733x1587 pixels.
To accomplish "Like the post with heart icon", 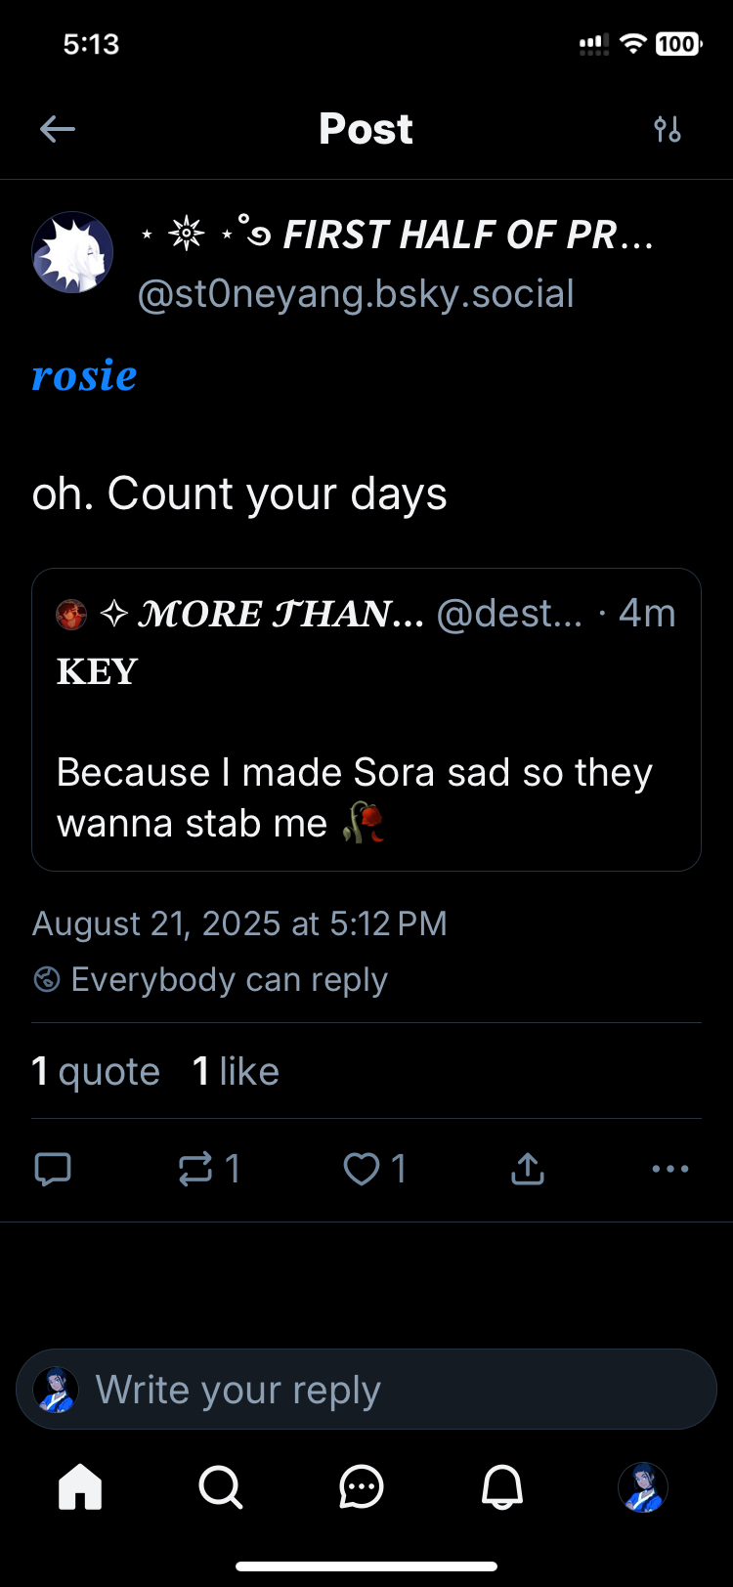I will pyautogui.click(x=362, y=1169).
